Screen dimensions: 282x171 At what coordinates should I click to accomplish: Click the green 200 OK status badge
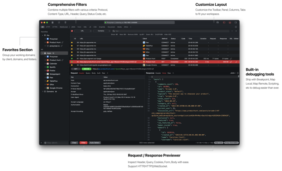coord(86,69)
